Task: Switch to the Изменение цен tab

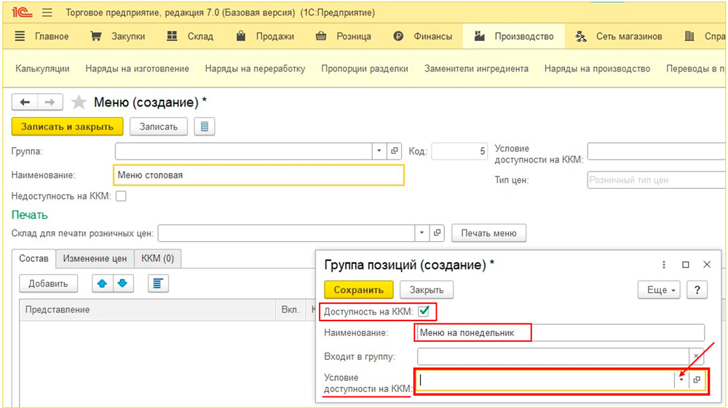Action: point(95,259)
